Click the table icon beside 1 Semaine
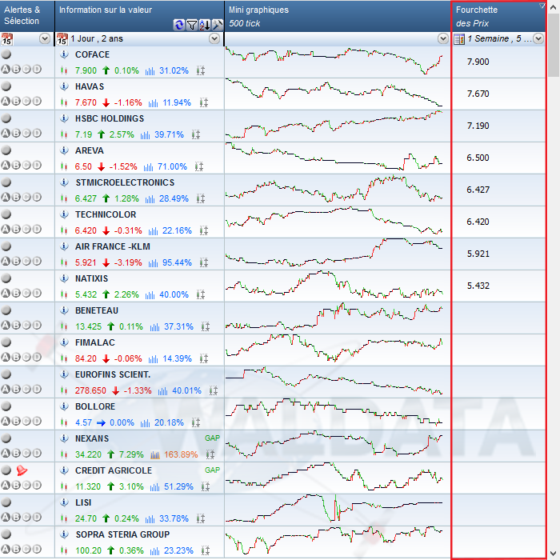560x560 pixels. [459, 39]
